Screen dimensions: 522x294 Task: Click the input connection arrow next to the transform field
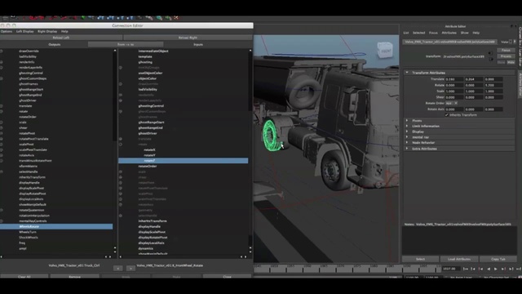click(x=490, y=53)
